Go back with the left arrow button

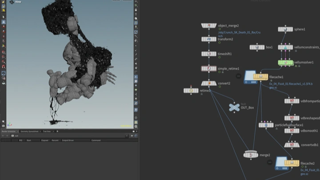click(x=3, y=136)
